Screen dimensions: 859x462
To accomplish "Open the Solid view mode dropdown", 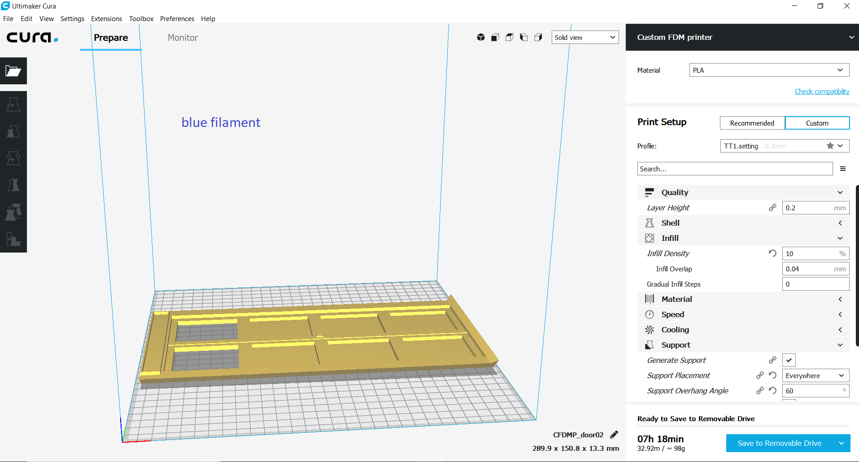I will coord(585,37).
